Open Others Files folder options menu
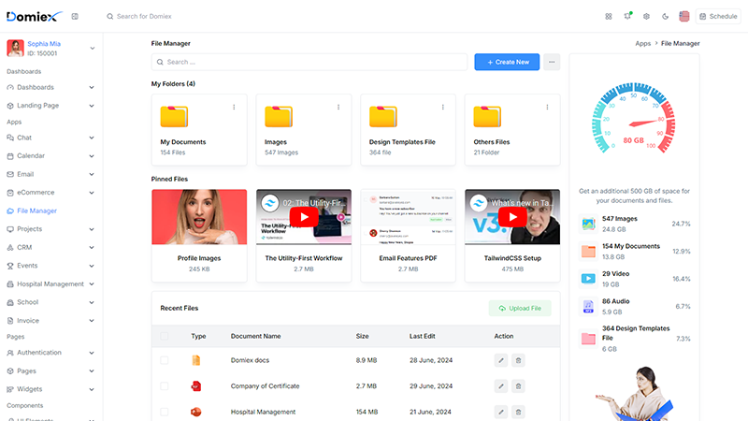748x421 pixels. (547, 107)
